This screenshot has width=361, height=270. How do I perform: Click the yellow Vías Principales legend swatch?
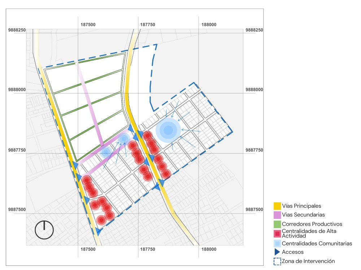pos(277,206)
